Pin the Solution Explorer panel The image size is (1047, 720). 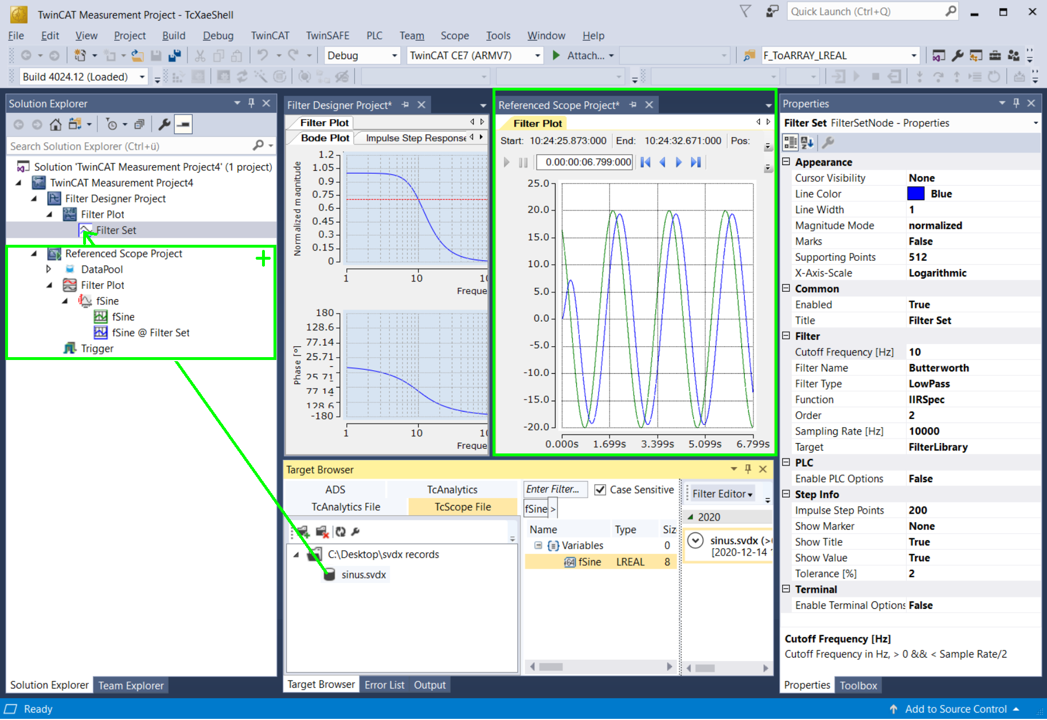pyautogui.click(x=251, y=103)
